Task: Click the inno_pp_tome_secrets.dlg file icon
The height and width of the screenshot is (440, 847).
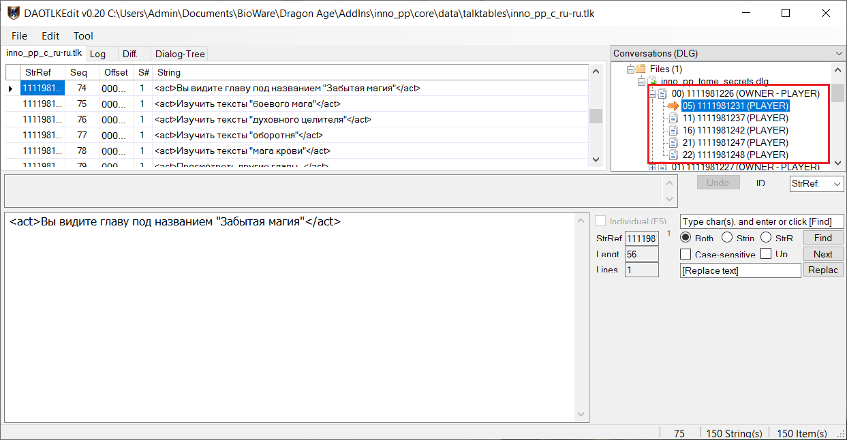Action: [652, 82]
